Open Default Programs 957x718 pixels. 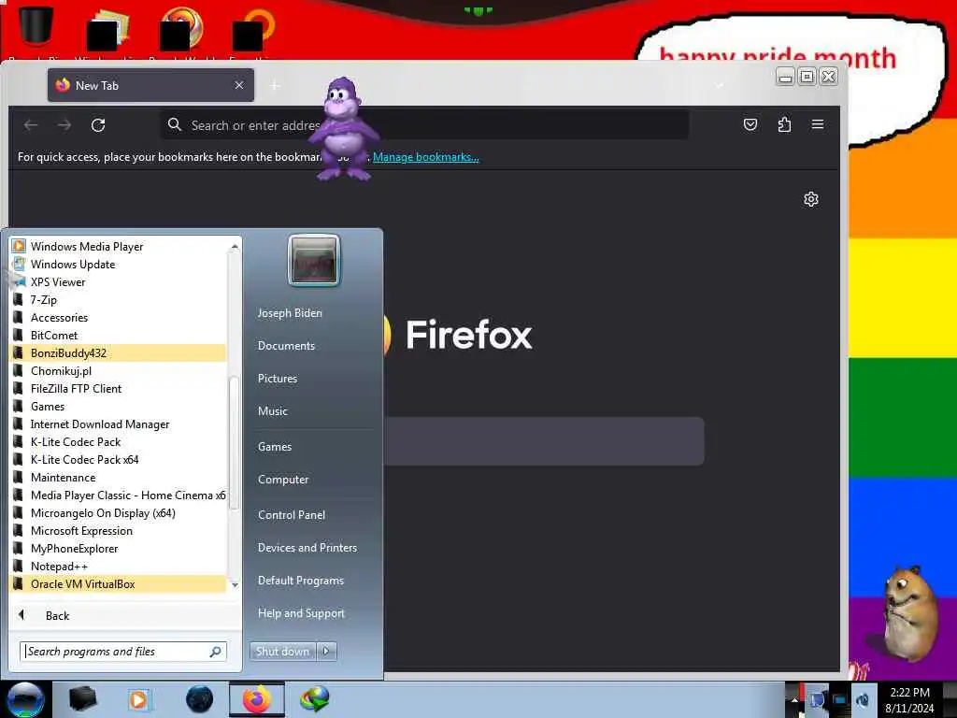tap(300, 581)
